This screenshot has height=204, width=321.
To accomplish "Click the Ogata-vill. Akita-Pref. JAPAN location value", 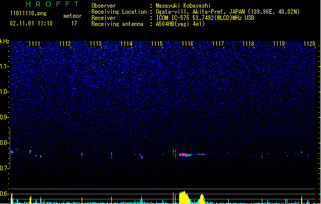I will (228, 12).
